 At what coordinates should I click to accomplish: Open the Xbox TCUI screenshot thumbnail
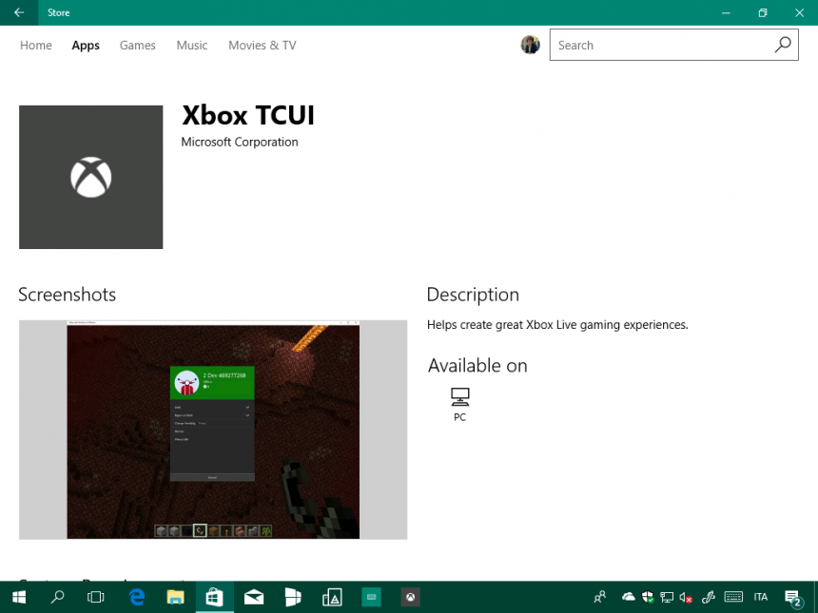click(213, 430)
